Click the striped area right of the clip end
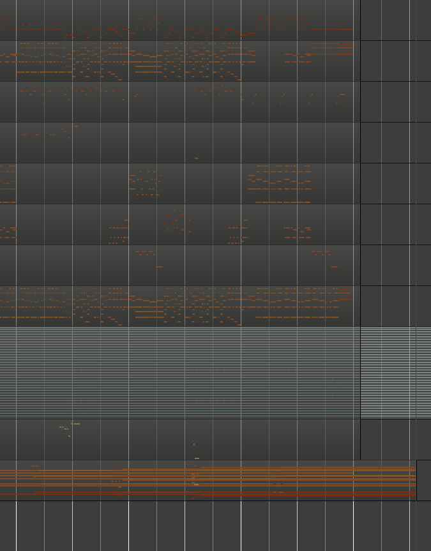This screenshot has width=431, height=551. click(x=395, y=372)
